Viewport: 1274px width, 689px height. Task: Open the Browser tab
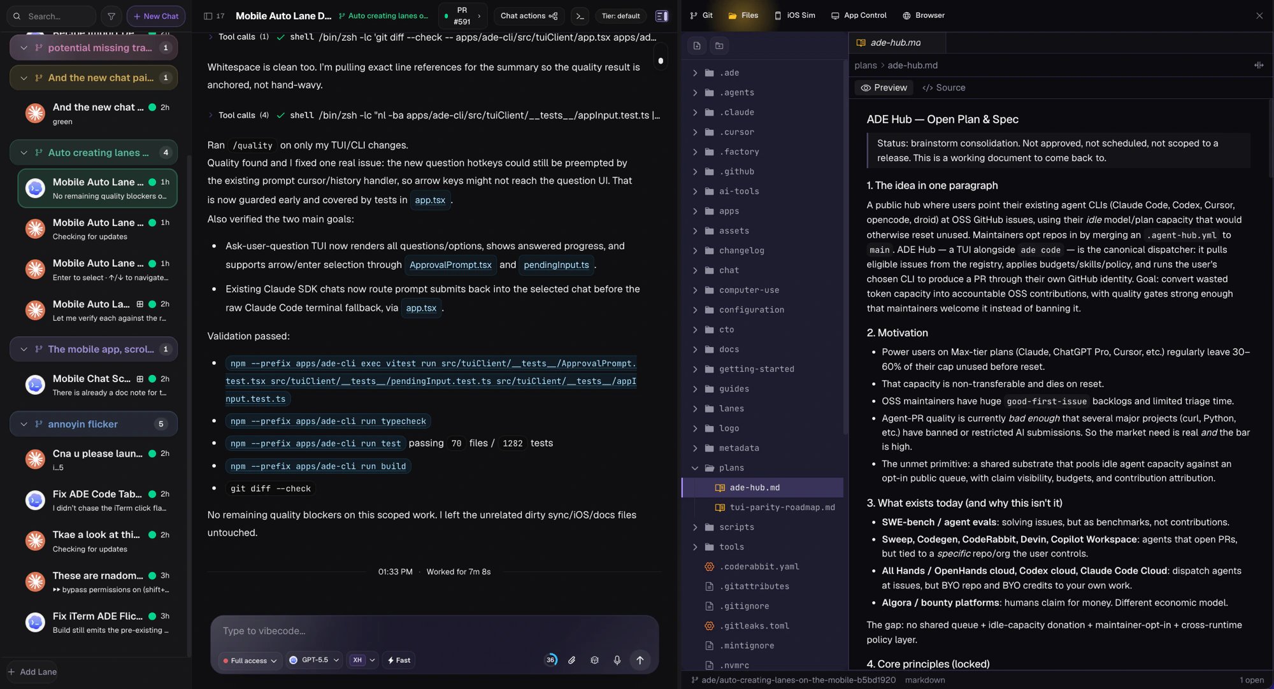pos(923,15)
